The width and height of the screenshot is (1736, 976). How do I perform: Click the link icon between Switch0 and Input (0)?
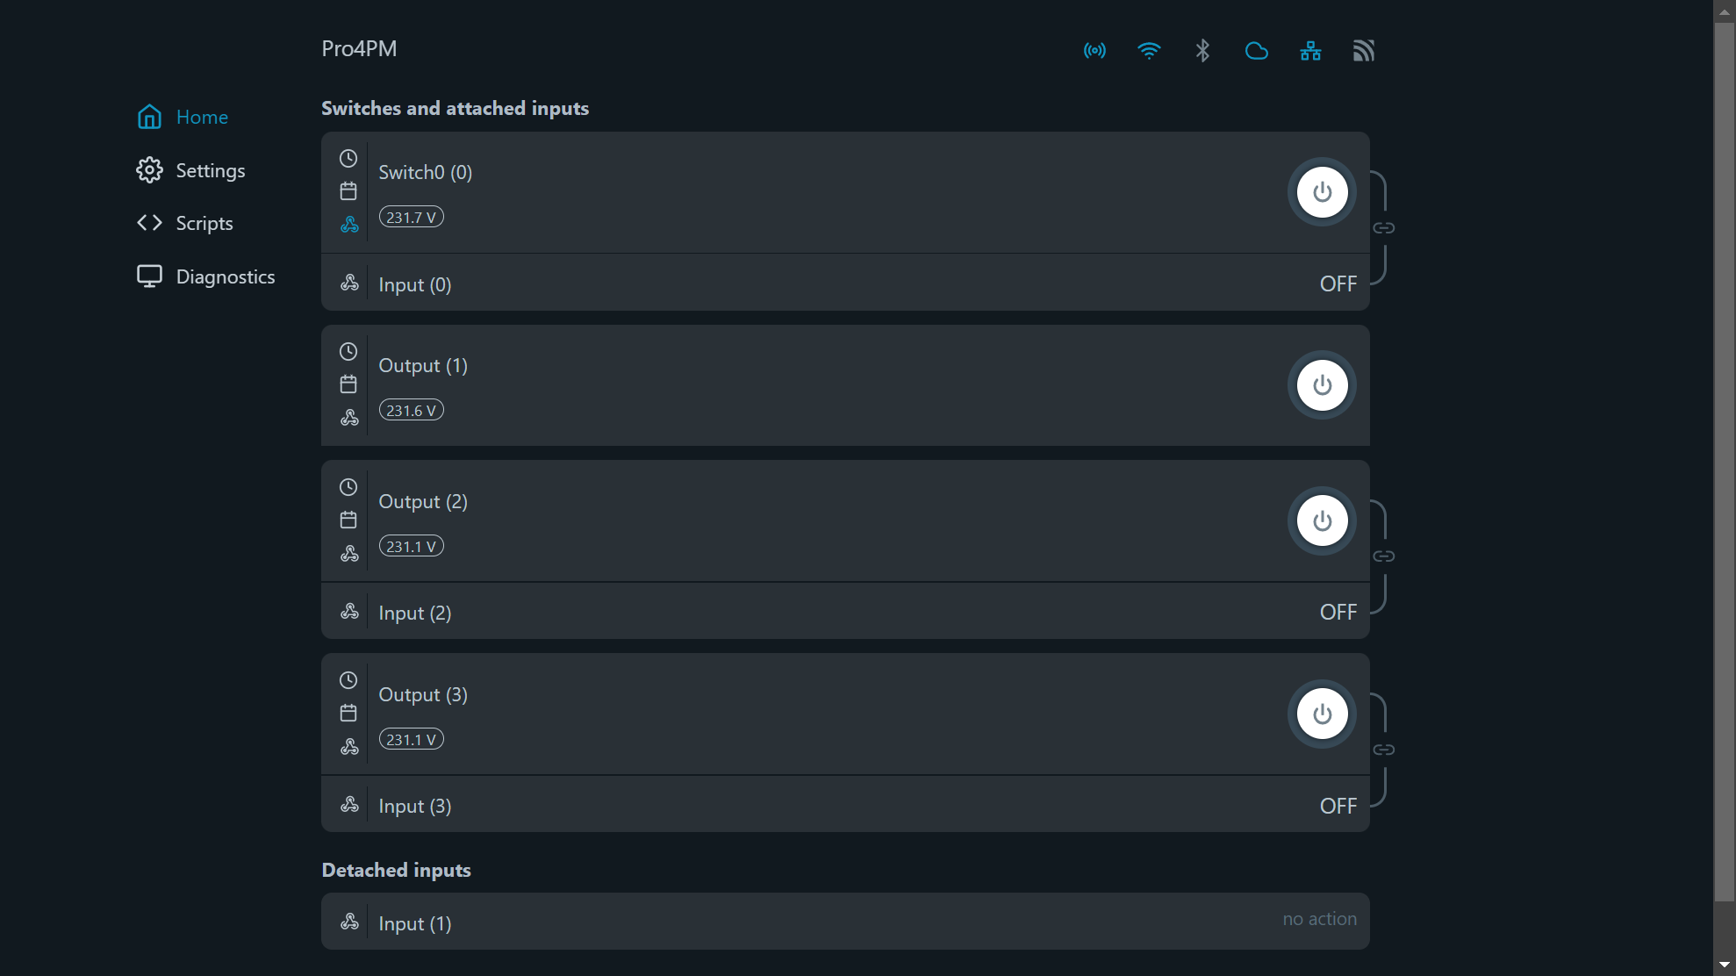pyautogui.click(x=1385, y=227)
